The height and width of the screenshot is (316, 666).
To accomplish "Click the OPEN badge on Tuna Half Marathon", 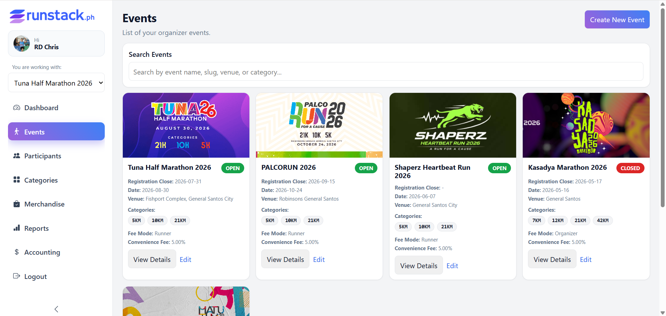I will 233,168.
